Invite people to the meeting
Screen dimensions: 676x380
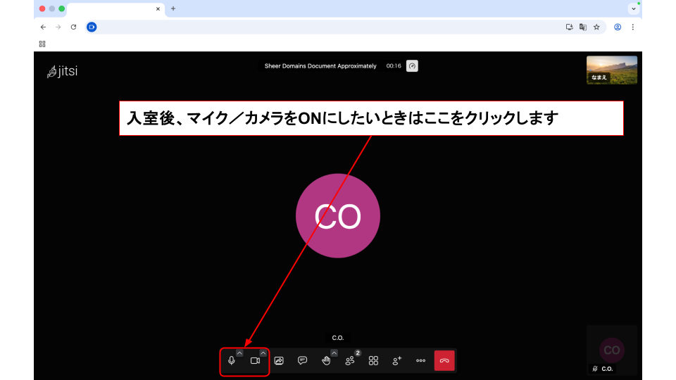coord(397,360)
